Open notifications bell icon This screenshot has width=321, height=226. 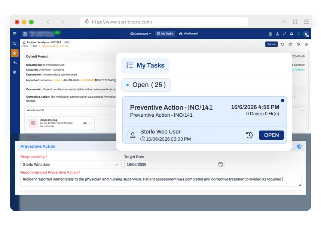pos(291,34)
